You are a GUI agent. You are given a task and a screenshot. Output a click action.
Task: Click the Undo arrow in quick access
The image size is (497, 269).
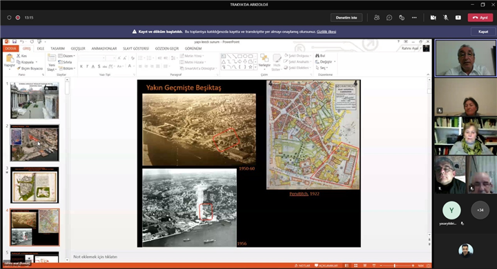point(22,42)
